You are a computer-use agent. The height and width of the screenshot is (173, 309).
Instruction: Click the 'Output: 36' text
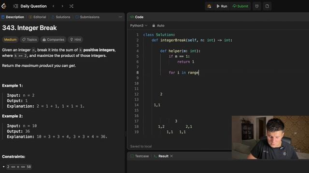(x=18, y=131)
